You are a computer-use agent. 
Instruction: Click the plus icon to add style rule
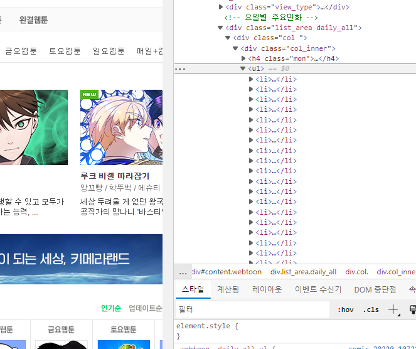pos(393,309)
